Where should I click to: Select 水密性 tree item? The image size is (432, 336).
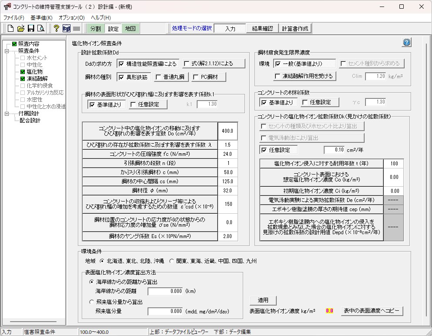tap(34, 100)
